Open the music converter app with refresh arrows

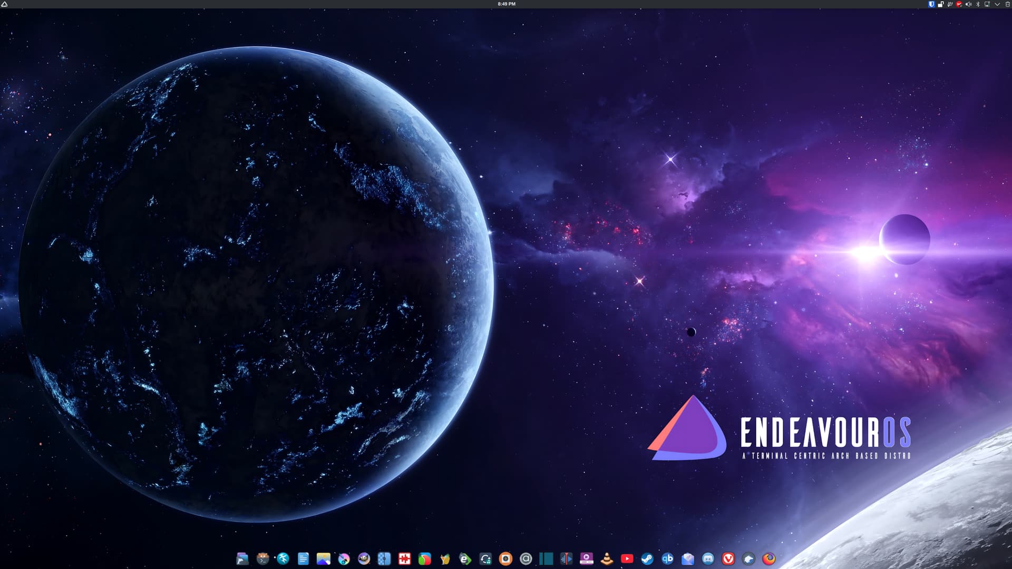pos(485,559)
